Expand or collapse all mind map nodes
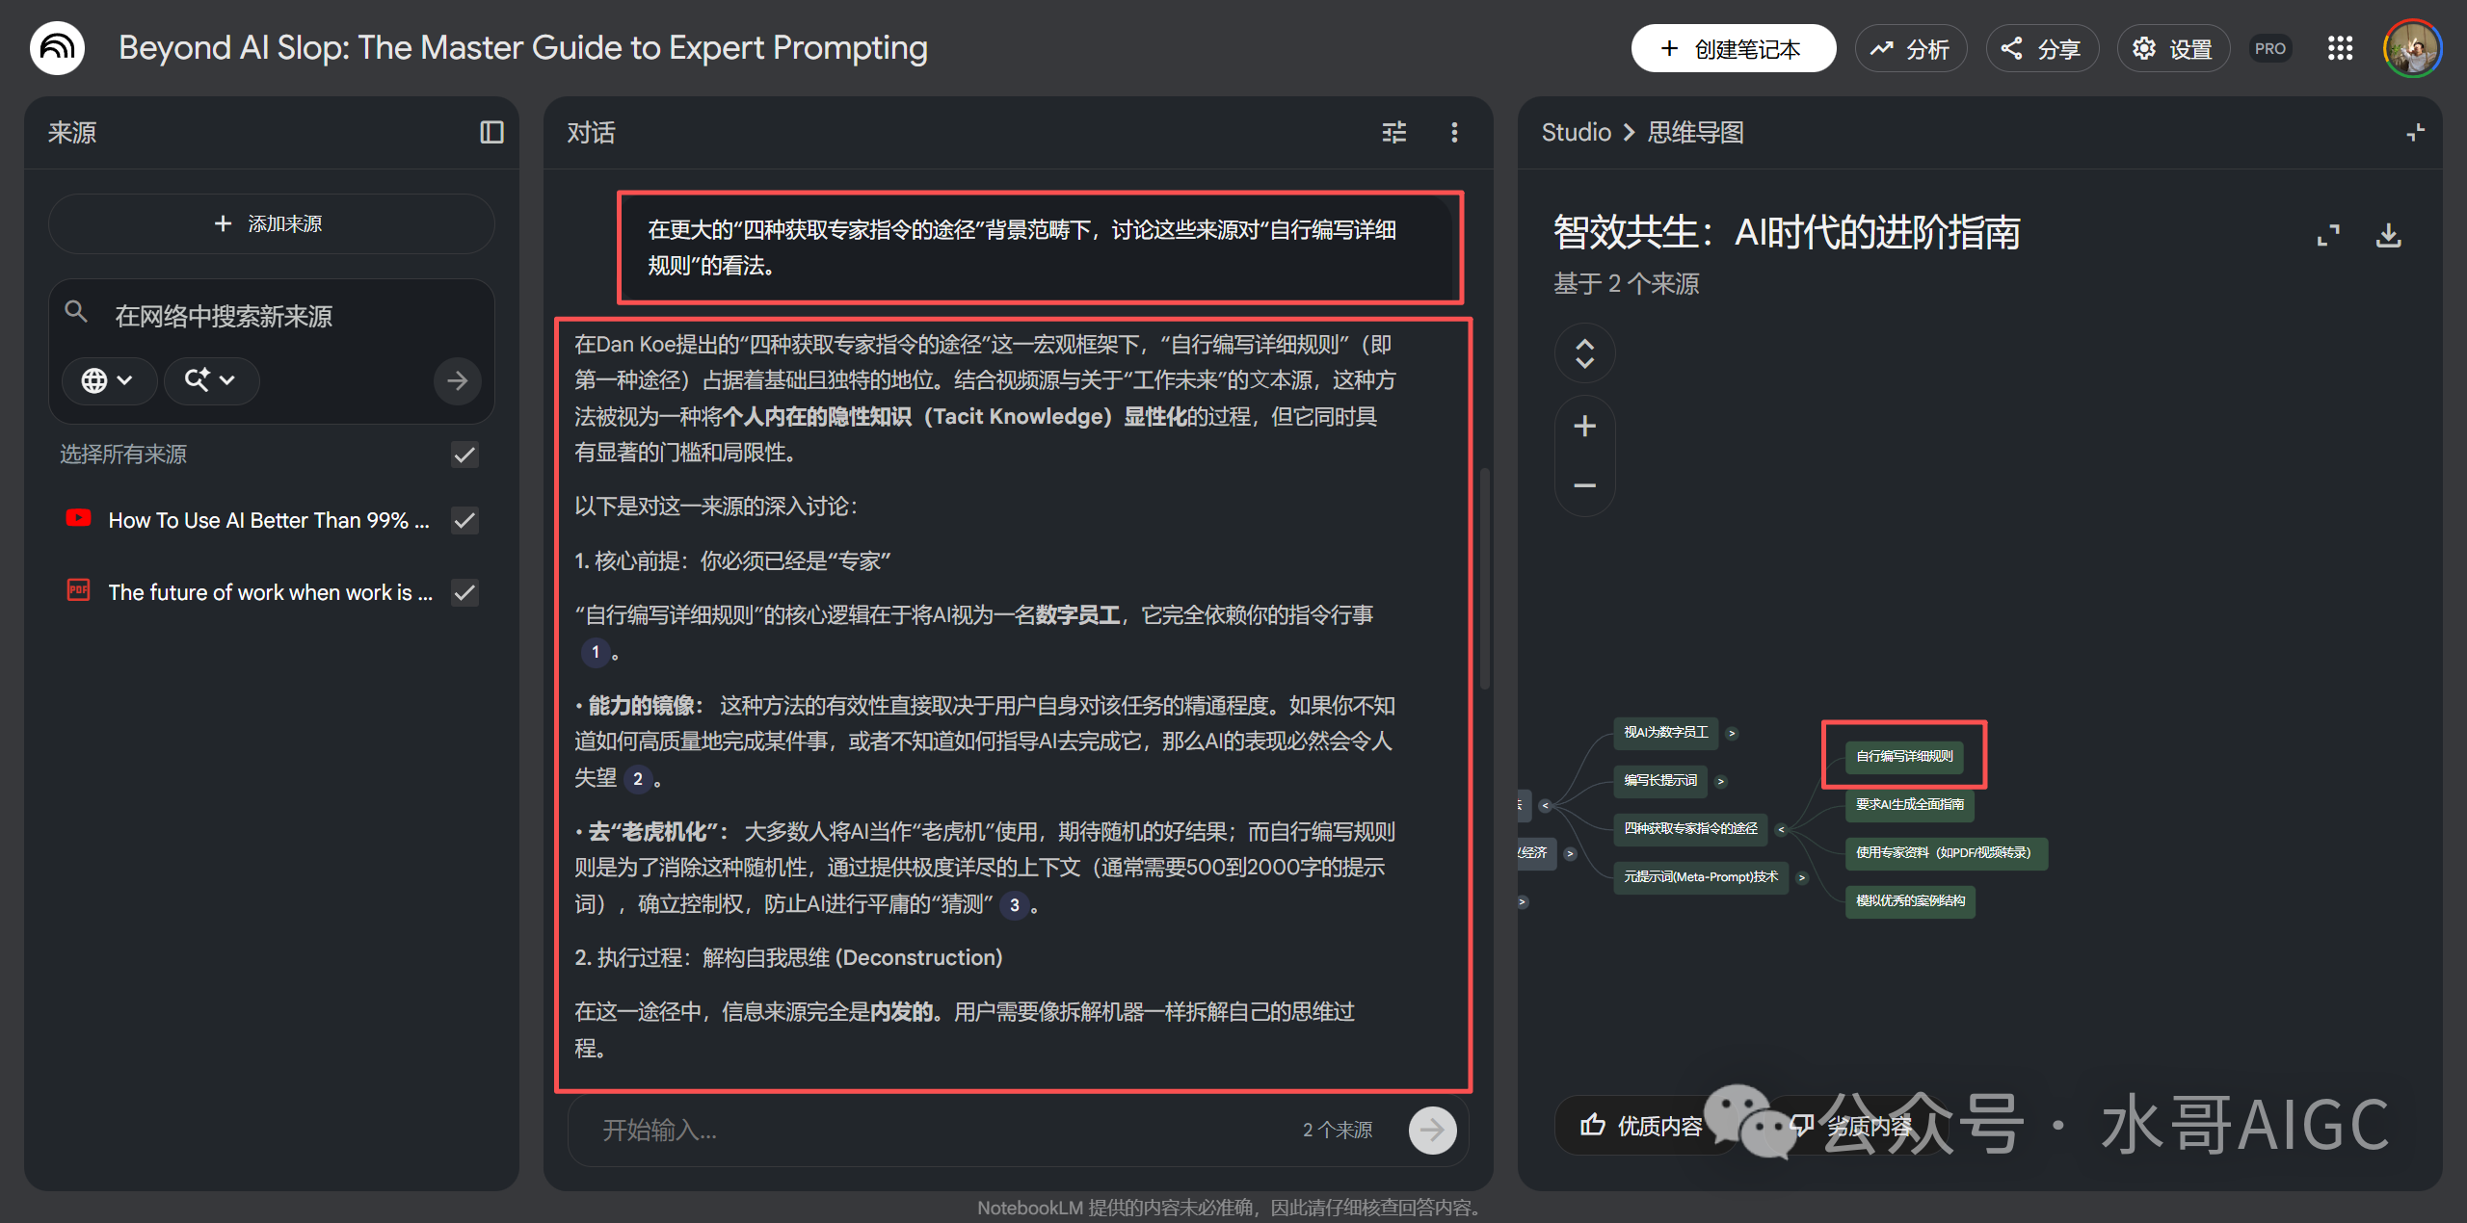The height and width of the screenshot is (1223, 2467). pos(1584,353)
